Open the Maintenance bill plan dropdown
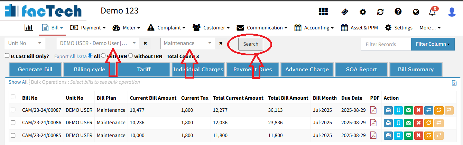 pyautogui.click(x=187, y=43)
